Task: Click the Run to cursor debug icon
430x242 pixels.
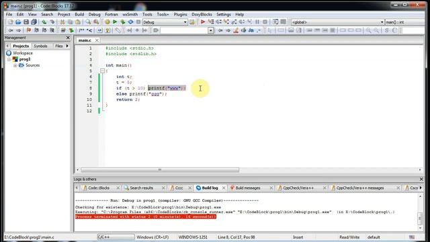Action: point(210,22)
